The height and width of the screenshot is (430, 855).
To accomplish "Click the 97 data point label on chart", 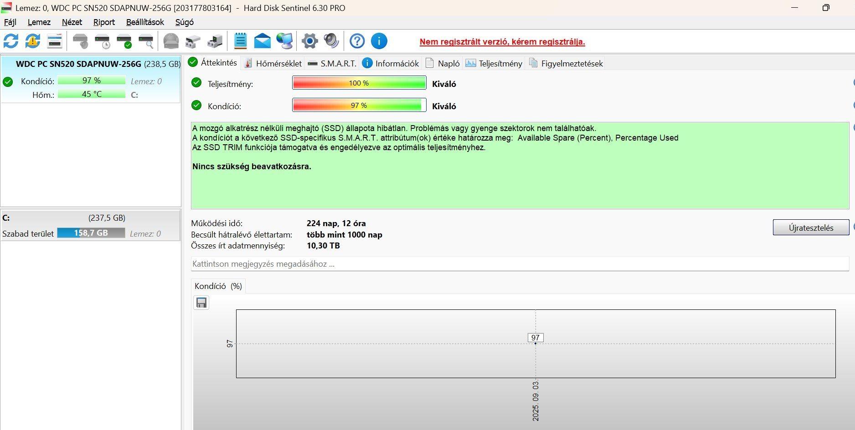I will [536, 338].
